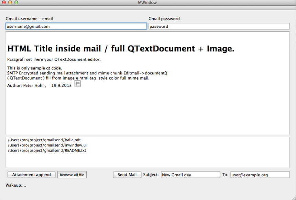Click the 'SMTP Encrypted sending mail' line
Image resolution: width=296 pixels, height=200 pixels.
coord(87,73)
